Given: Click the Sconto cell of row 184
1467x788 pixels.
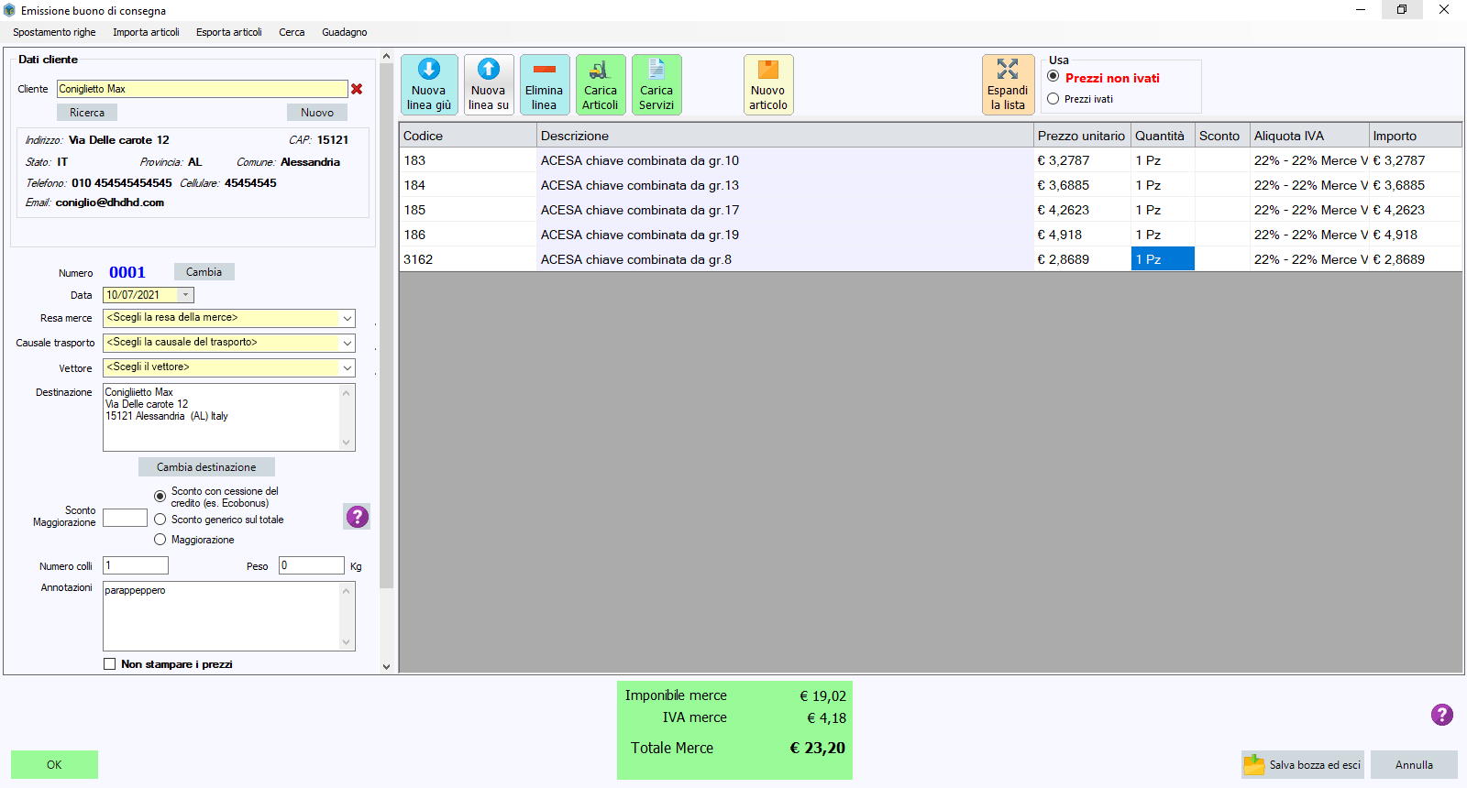Looking at the screenshot, I should click(1222, 185).
